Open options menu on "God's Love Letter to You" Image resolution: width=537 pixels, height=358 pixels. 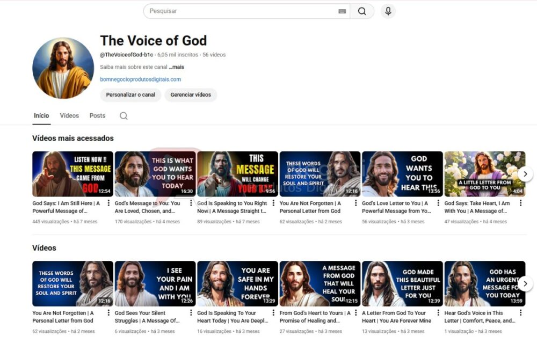click(x=437, y=203)
